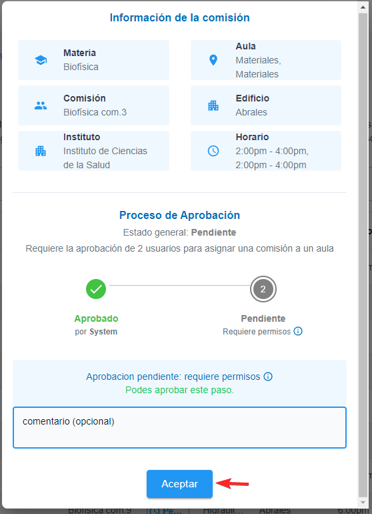Click the building icon beside Edificio
This screenshot has width=372, height=514.
(213, 105)
